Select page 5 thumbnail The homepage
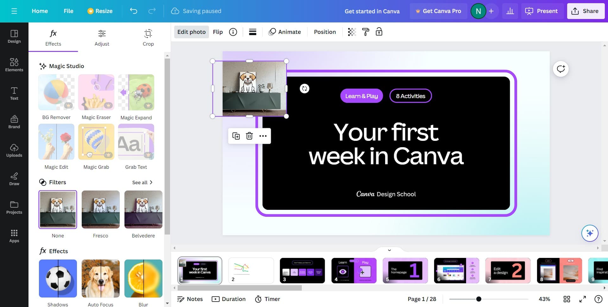 tap(405, 270)
